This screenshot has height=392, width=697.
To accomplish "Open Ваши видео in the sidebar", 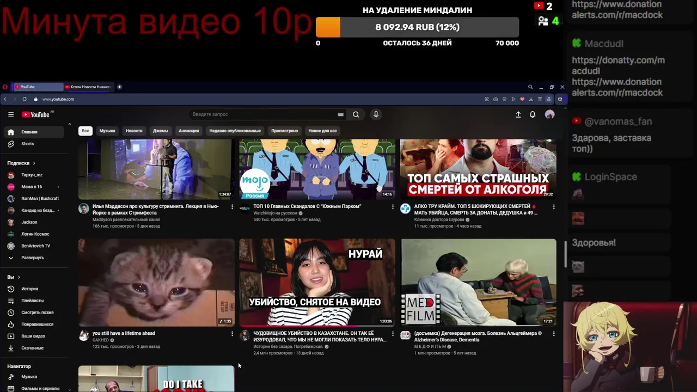I will coord(34,336).
